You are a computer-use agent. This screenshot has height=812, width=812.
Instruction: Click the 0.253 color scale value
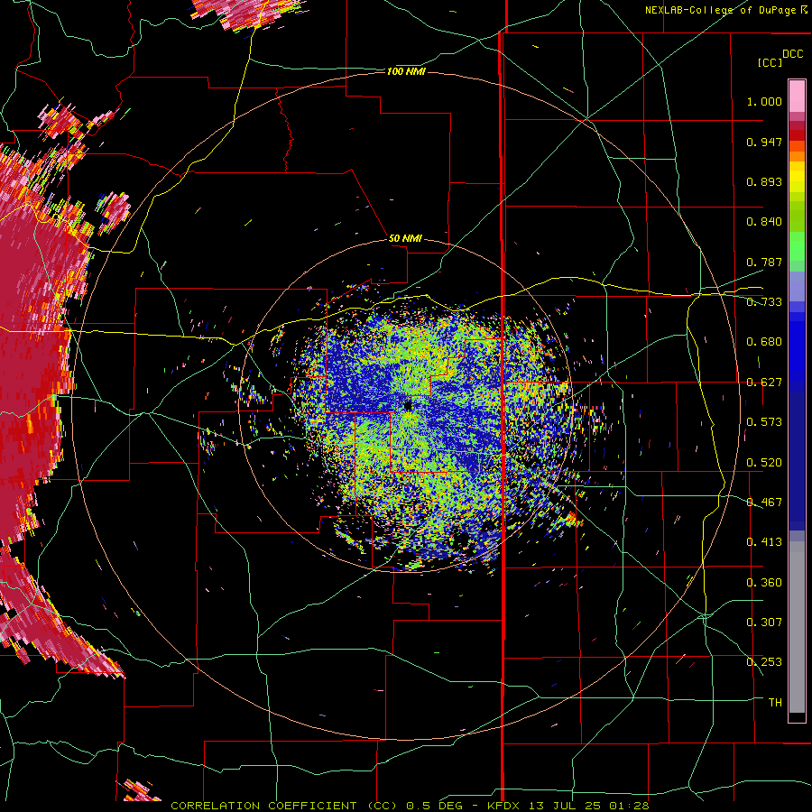point(764,662)
